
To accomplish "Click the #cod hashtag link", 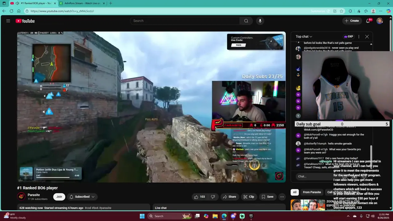I will click(88, 208).
